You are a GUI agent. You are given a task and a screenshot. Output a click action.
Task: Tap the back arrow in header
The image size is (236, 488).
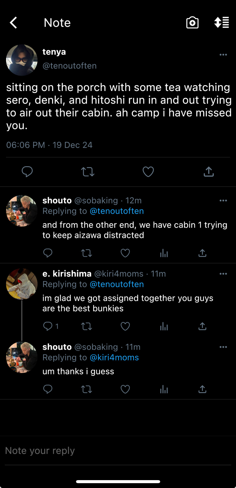tap(14, 23)
